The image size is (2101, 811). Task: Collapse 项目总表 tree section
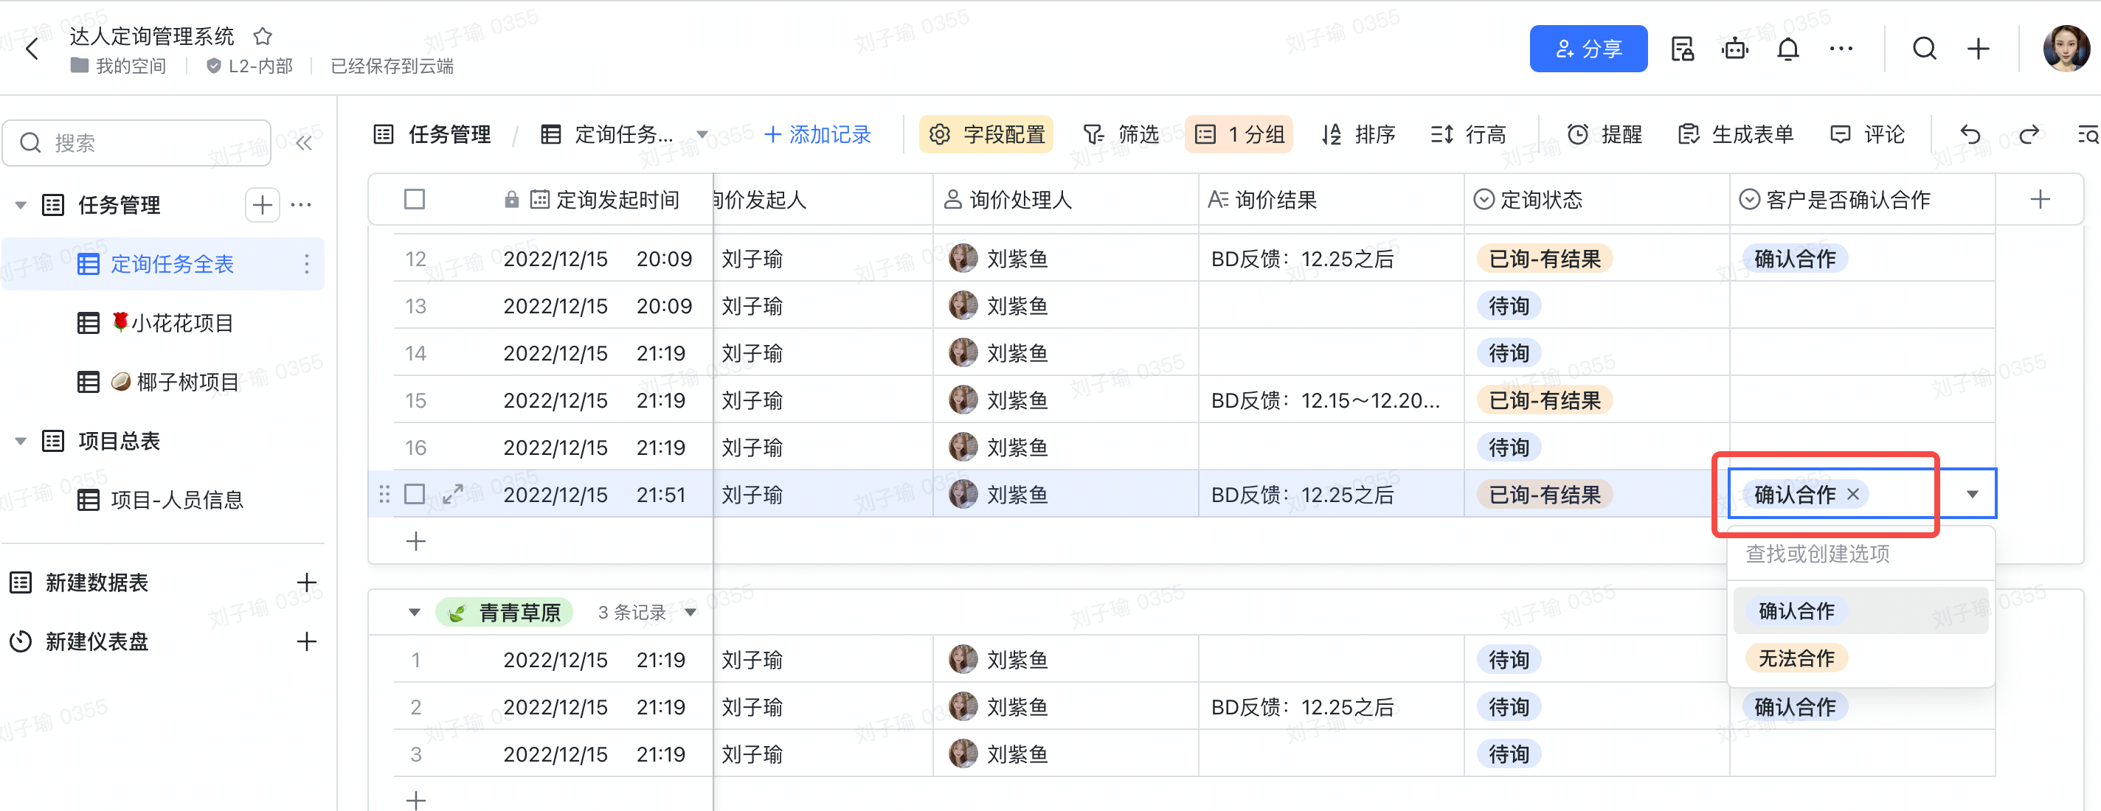pos(21,442)
